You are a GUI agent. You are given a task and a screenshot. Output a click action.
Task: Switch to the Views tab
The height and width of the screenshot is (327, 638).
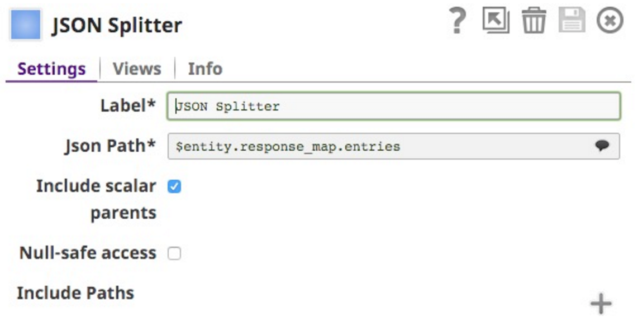pos(137,69)
